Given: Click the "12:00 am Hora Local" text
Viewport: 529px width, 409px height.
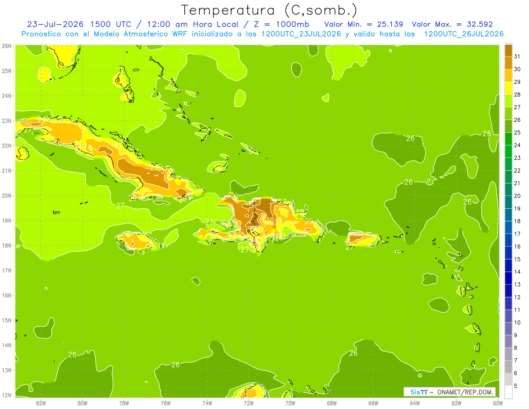Looking at the screenshot, I should [192, 24].
